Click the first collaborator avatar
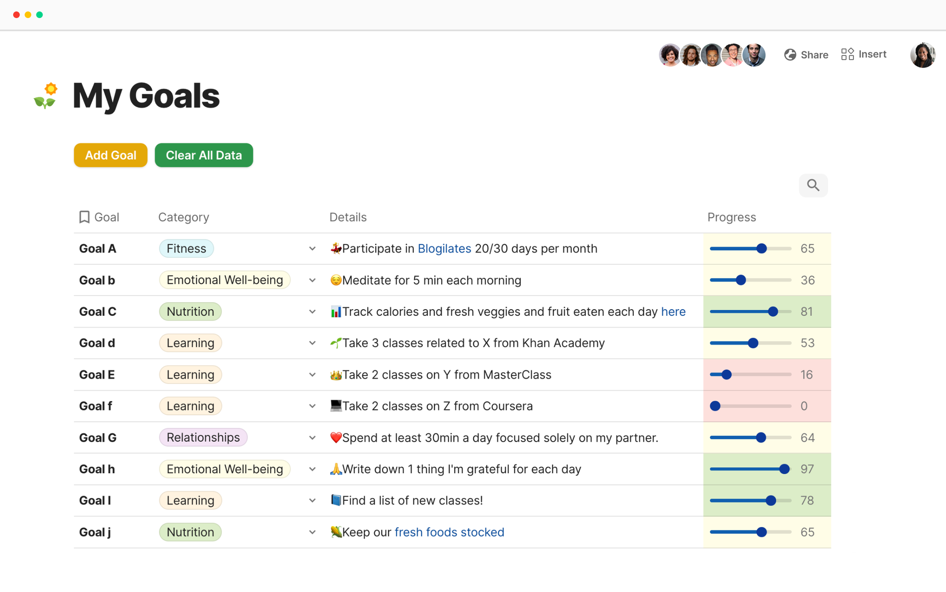The width and height of the screenshot is (946, 592). [x=669, y=55]
